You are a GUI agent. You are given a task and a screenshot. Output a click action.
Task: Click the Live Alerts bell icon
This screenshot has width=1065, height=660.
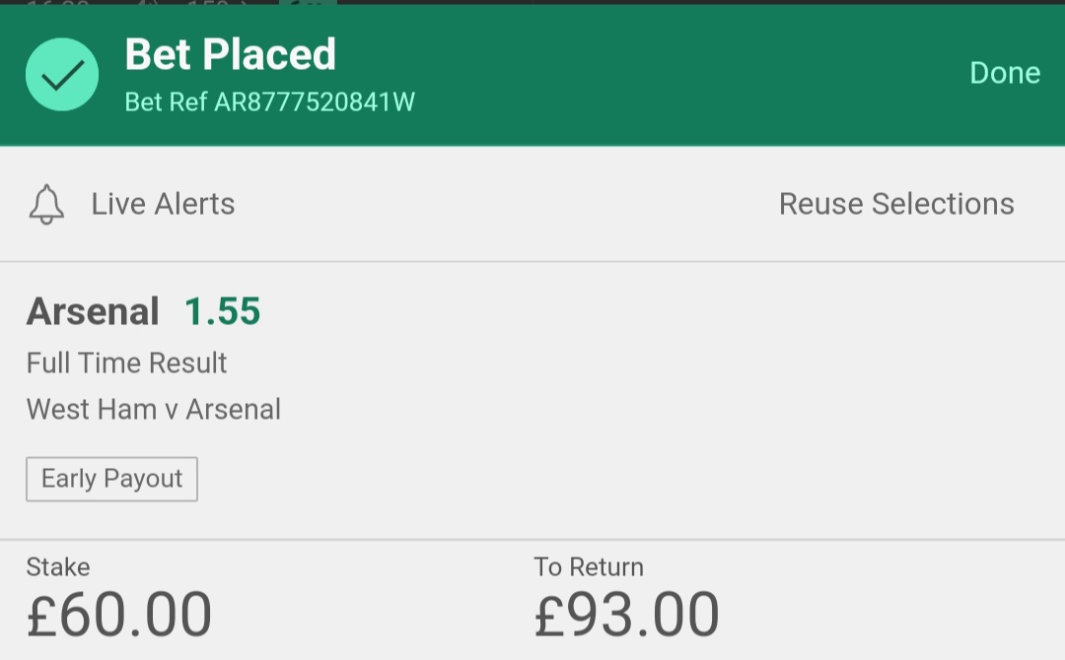pos(47,204)
